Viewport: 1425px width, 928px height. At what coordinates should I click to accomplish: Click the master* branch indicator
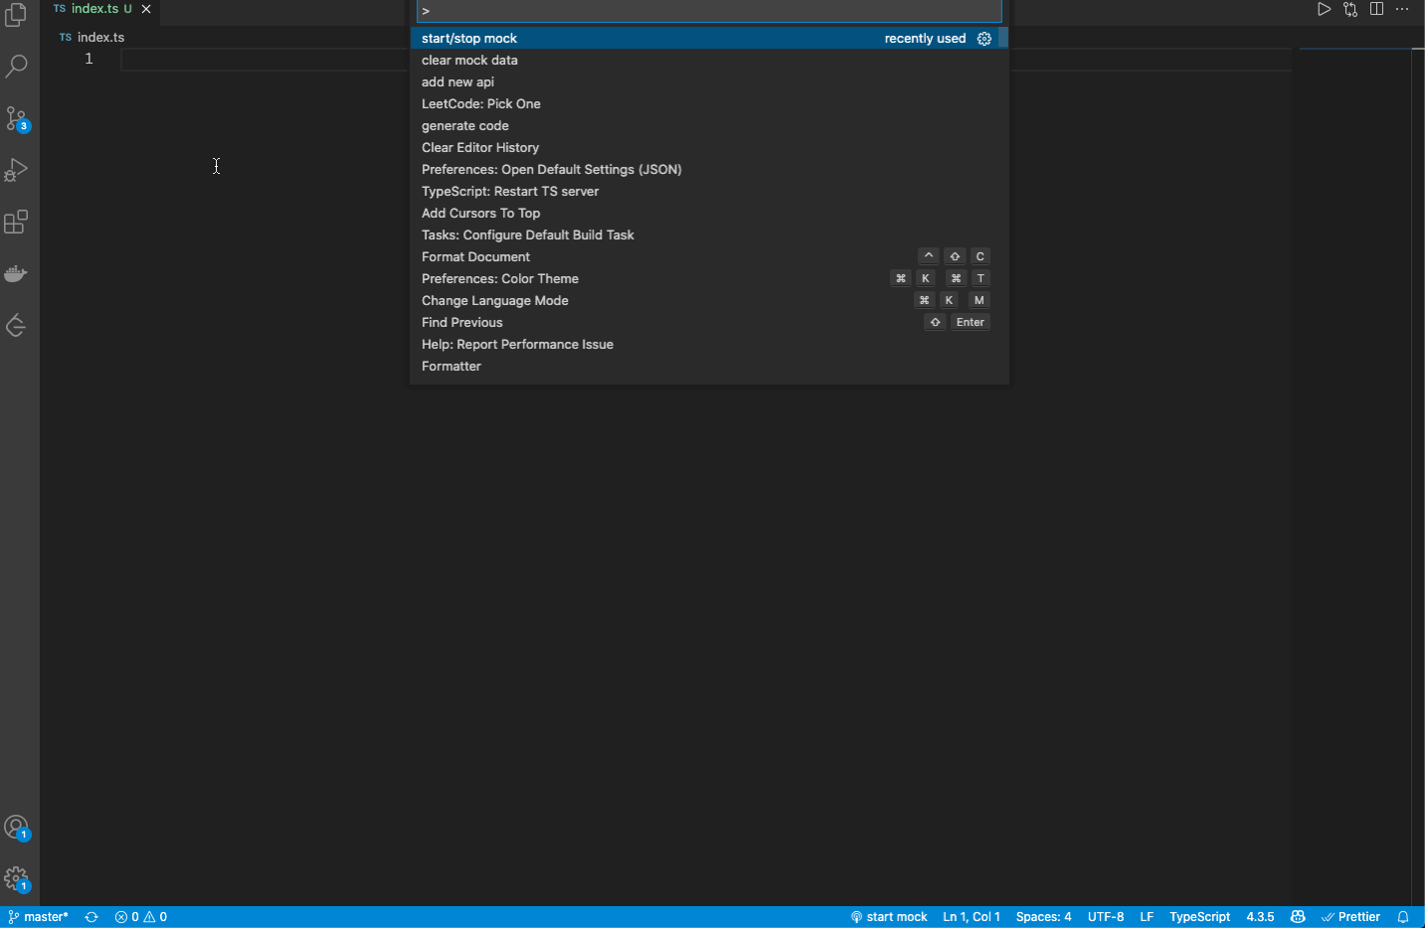click(39, 917)
